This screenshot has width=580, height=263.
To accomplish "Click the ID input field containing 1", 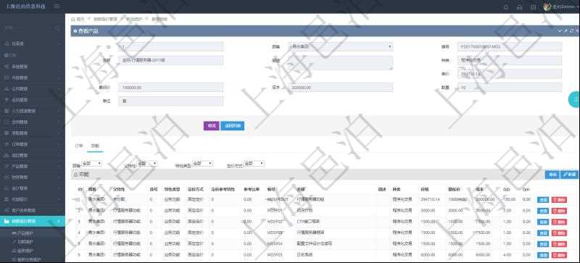I will [x=170, y=46].
